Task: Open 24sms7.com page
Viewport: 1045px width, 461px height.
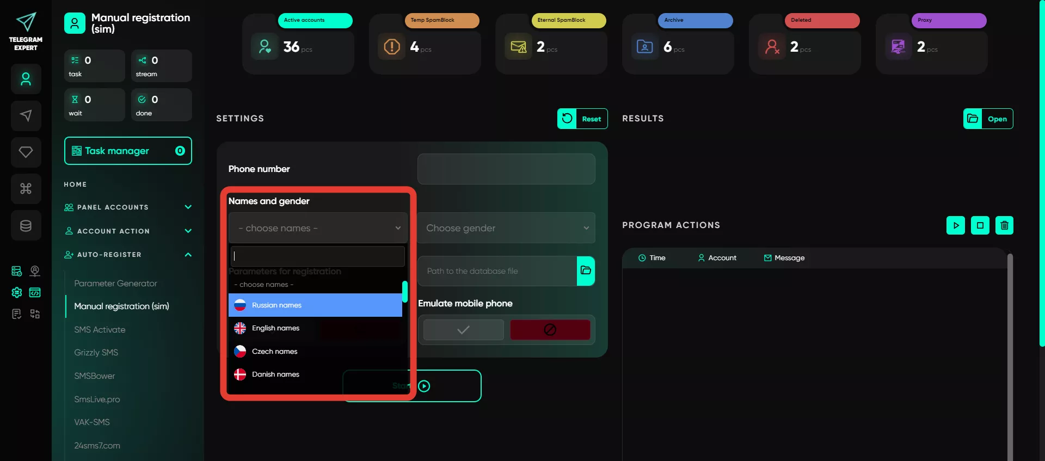Action: point(97,445)
